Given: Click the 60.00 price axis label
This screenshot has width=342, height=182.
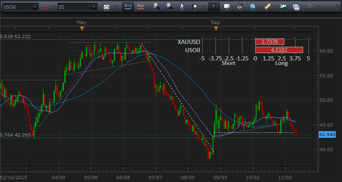Looking at the screenshot, I should tap(327, 51).
